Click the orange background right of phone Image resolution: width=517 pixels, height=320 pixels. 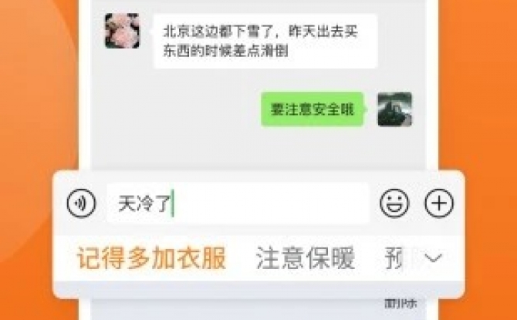(478, 99)
